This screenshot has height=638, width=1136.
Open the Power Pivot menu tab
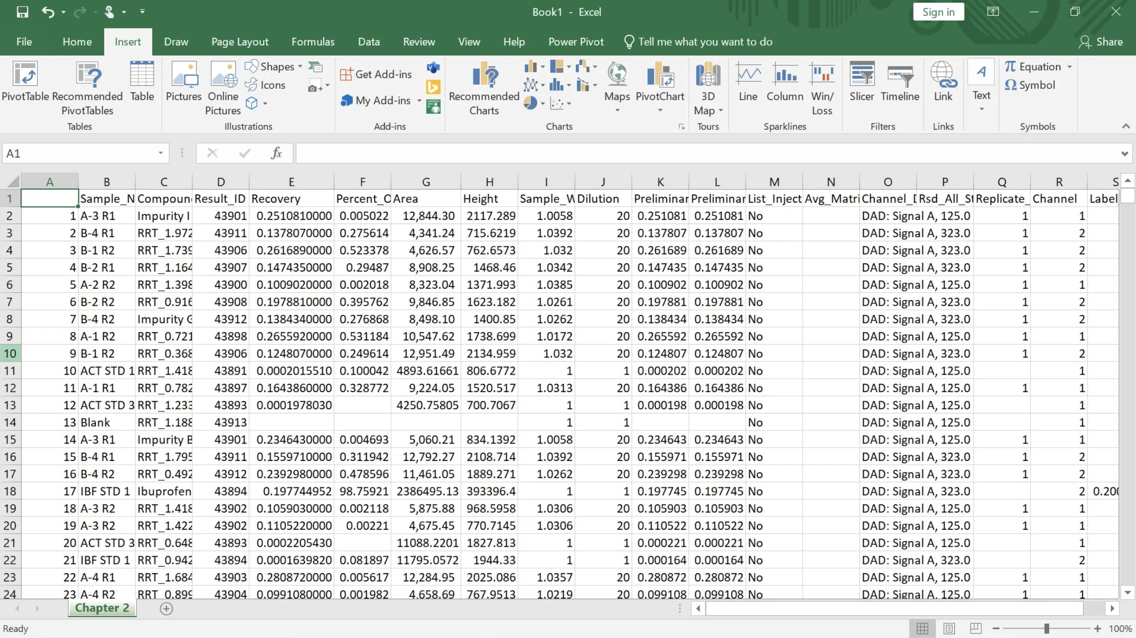[576, 41]
